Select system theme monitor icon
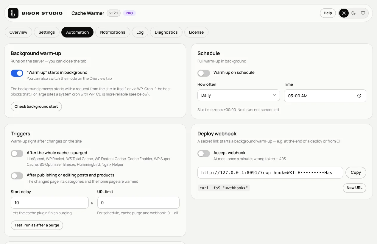The height and width of the screenshot is (244, 377). [x=363, y=13]
